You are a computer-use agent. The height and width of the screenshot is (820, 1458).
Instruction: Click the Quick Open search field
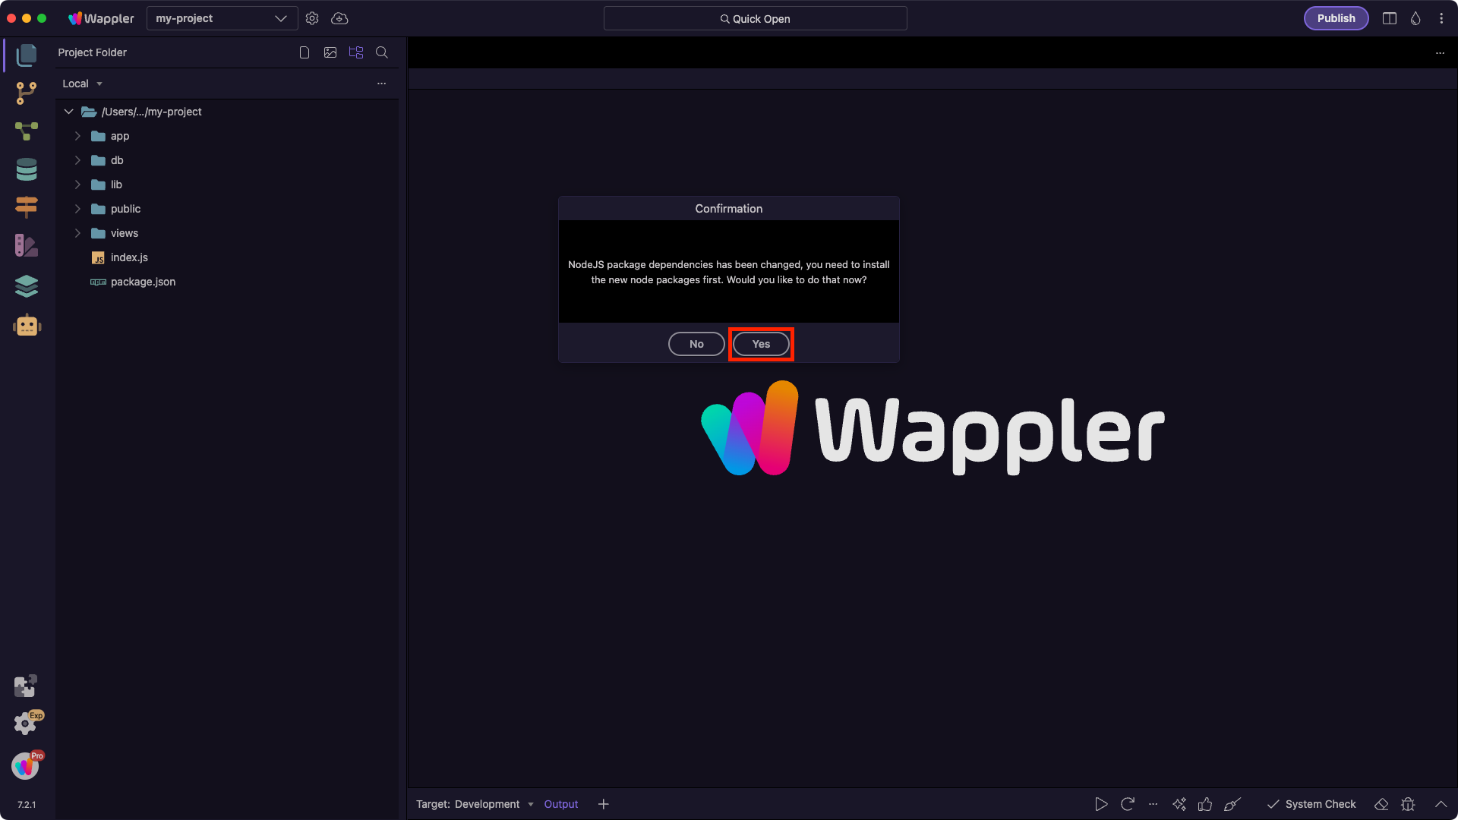pos(755,18)
